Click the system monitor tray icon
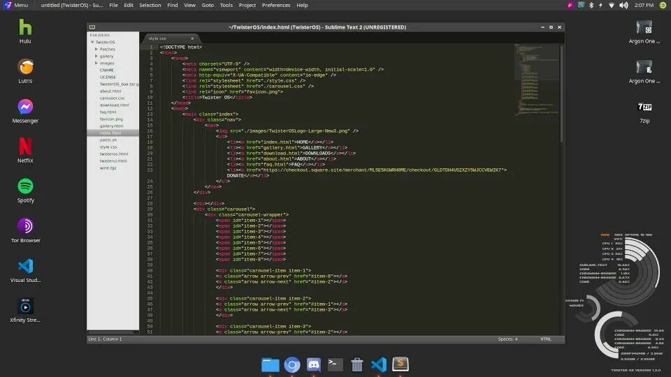 tap(581, 5)
